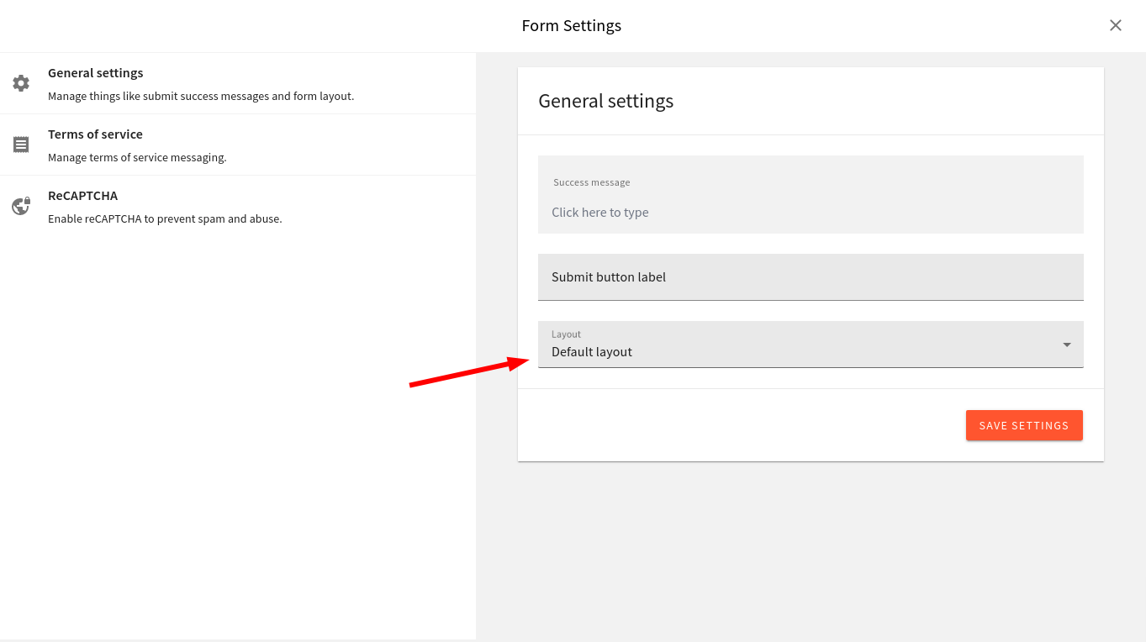Click the gear icon next to General settings

(x=21, y=82)
